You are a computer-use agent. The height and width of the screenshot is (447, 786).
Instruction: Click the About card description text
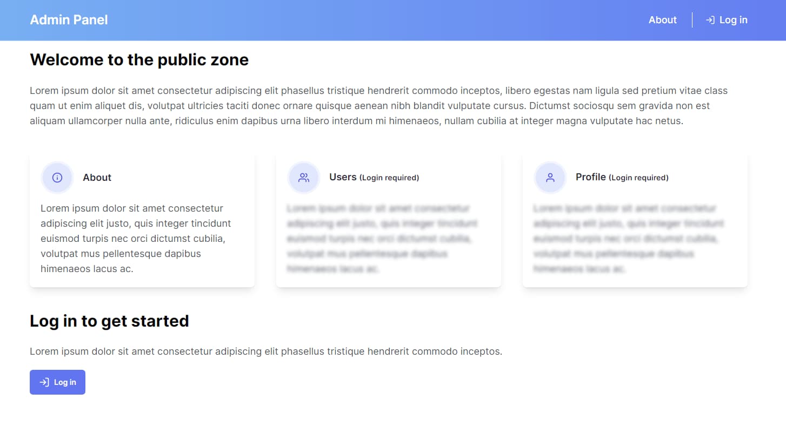[136, 239]
